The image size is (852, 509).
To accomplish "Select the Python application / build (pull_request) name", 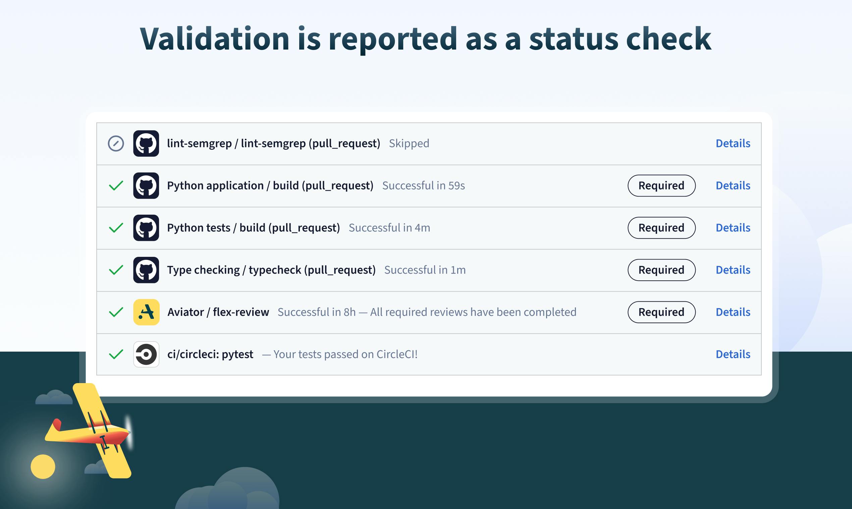I will click(x=270, y=186).
